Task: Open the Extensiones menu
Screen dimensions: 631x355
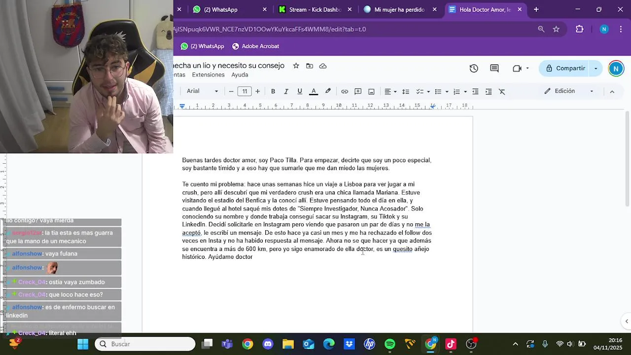Action: (208, 75)
